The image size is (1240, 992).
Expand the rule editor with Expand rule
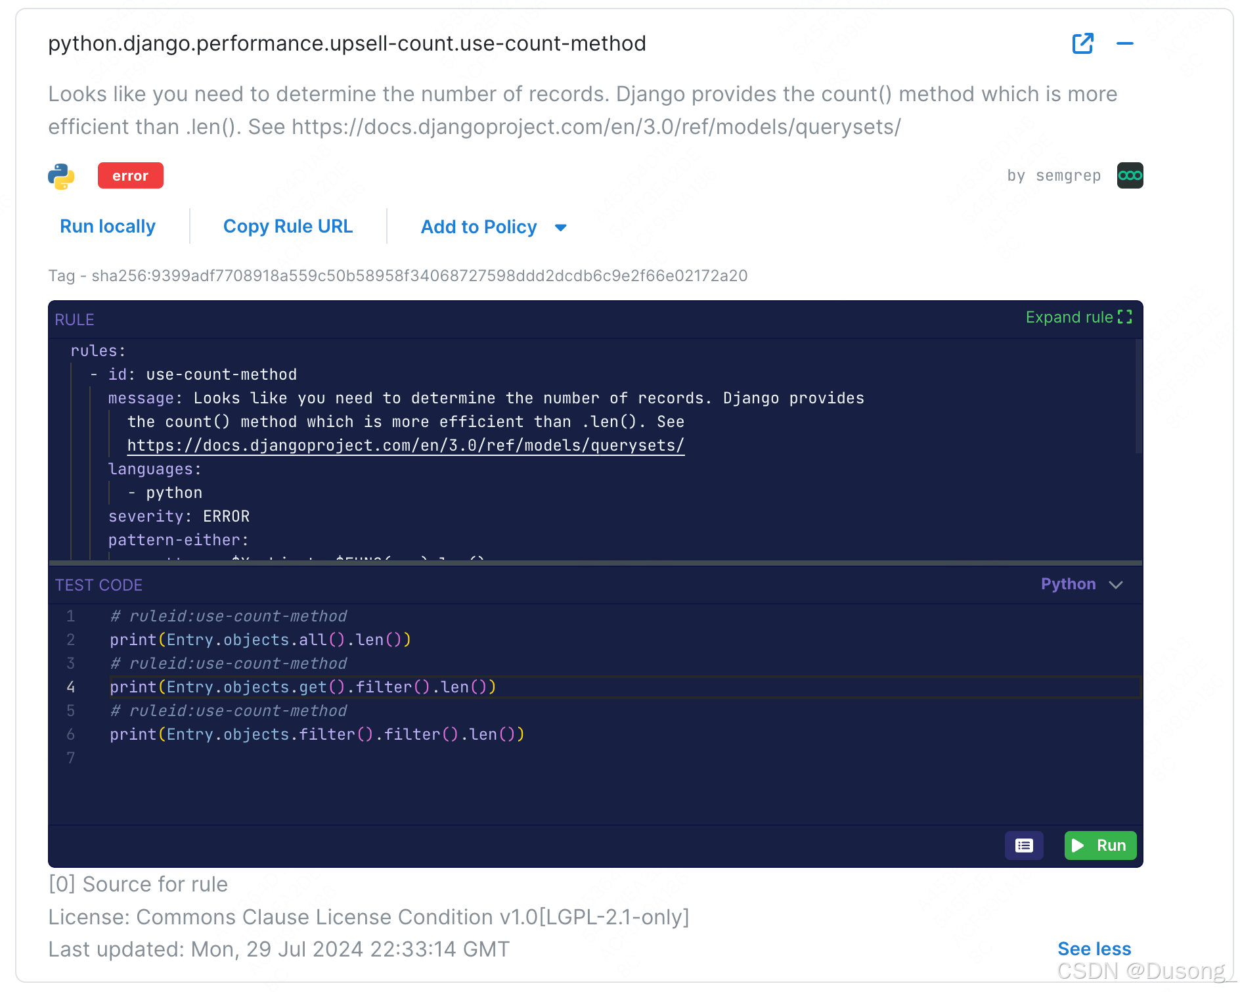click(x=1078, y=317)
